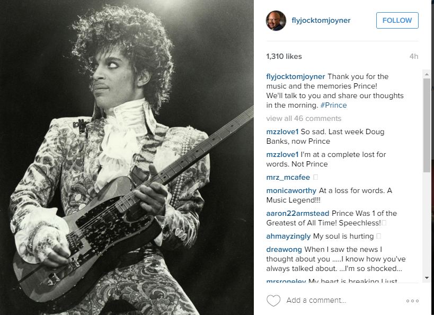Open flyjocktomjoyner username in header
The image size is (434, 315).
click(321, 20)
